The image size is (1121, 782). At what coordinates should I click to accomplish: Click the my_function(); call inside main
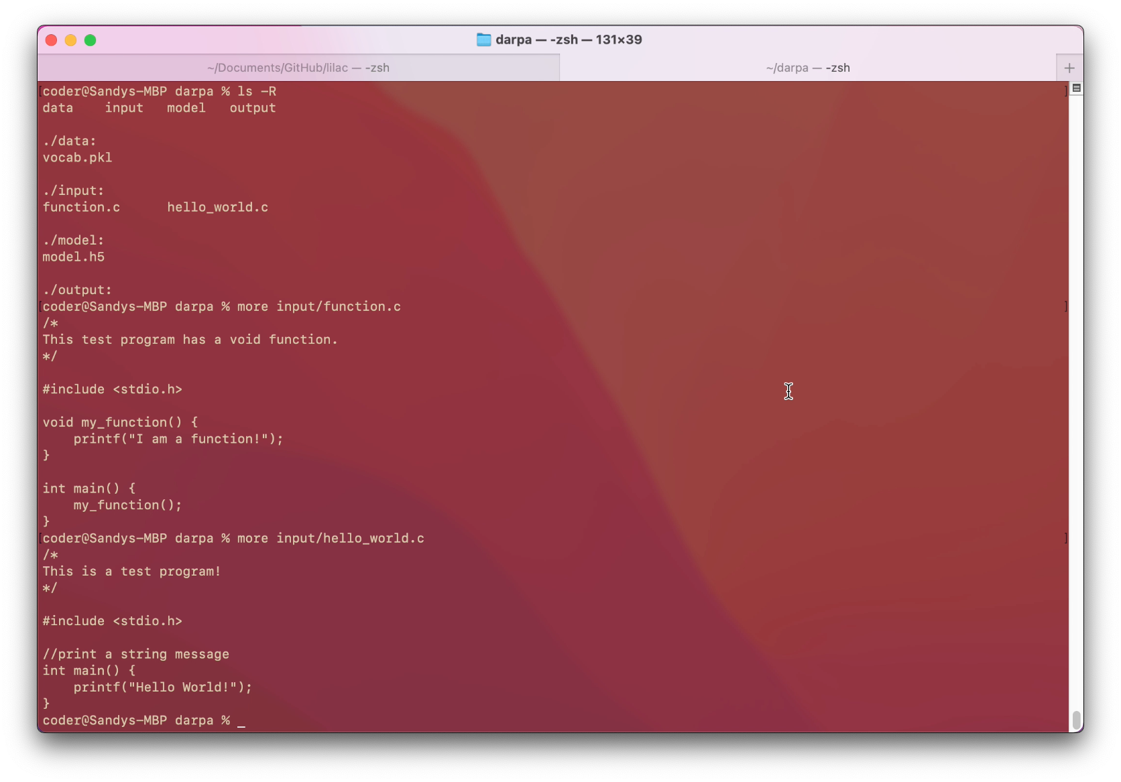(x=127, y=505)
